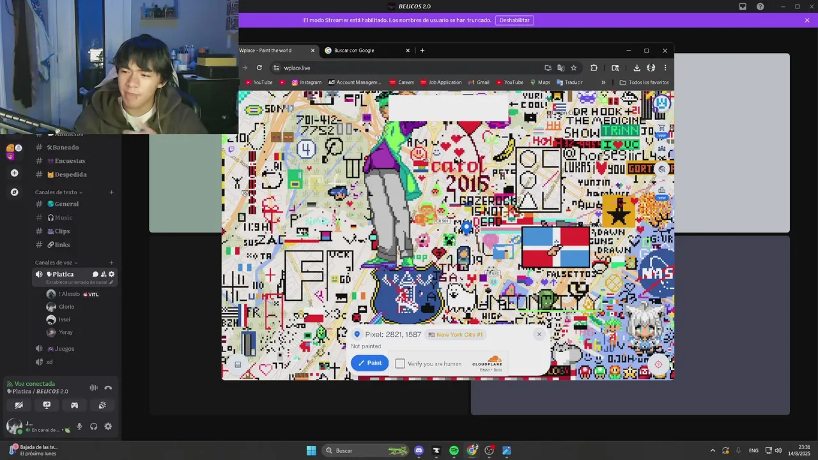
Task: Open Platica voice channel chat
Action: [x=95, y=274]
